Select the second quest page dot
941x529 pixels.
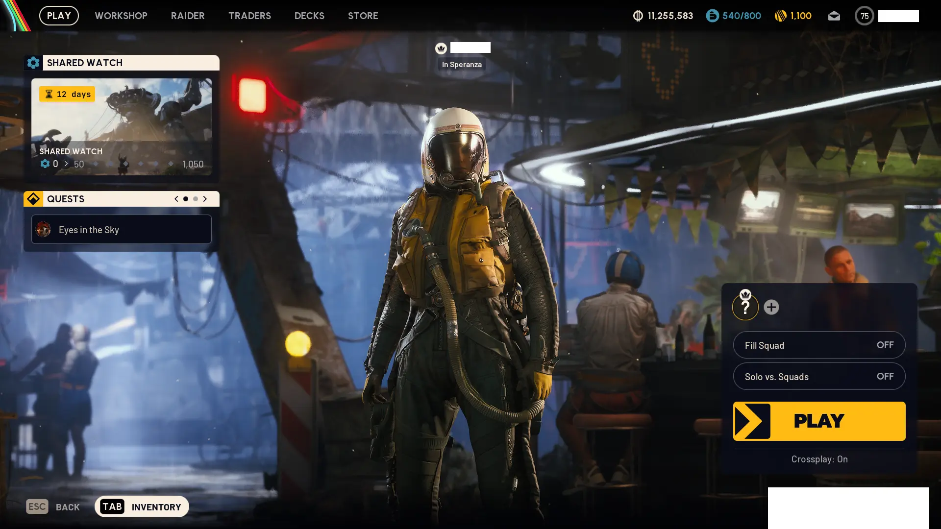[x=196, y=199]
